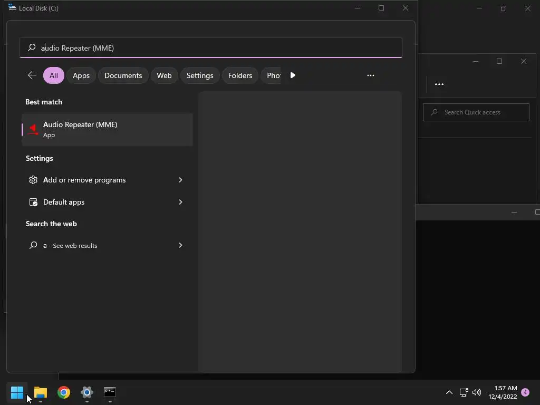Open the Command Prompt taskbar icon
Image resolution: width=540 pixels, height=405 pixels.
(x=110, y=392)
